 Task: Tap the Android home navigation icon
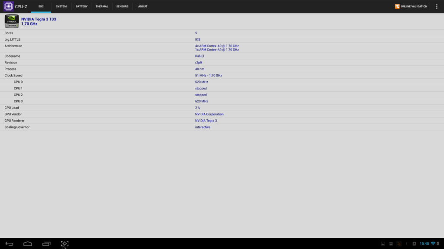[x=28, y=244]
